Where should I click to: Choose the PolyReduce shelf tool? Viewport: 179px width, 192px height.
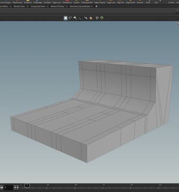[67, 2]
